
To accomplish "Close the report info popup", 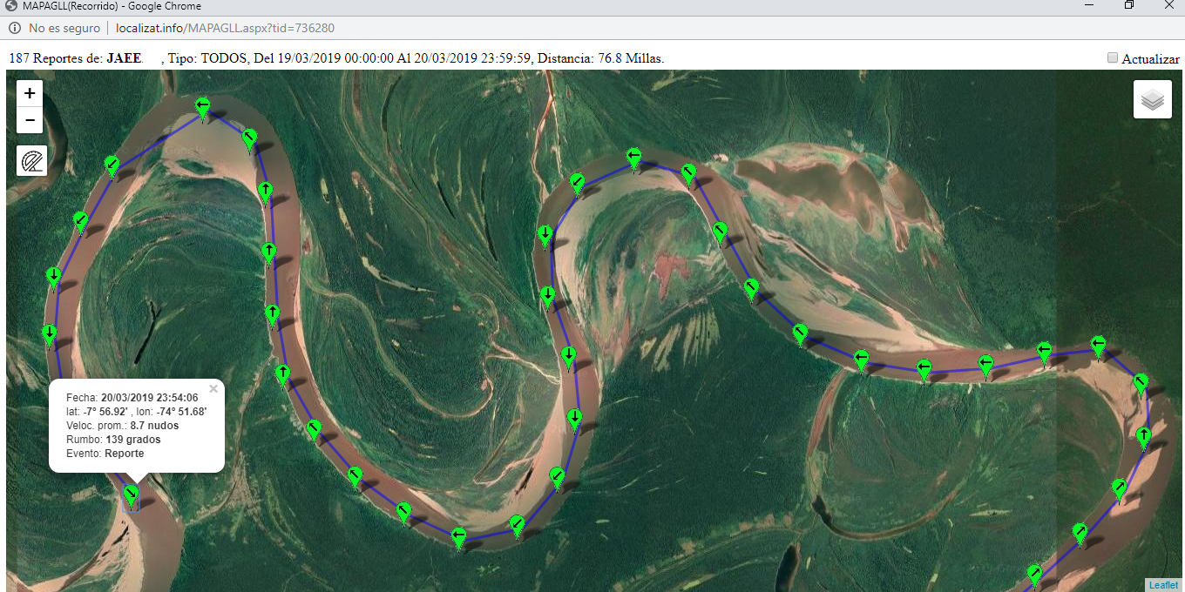I will (x=213, y=389).
